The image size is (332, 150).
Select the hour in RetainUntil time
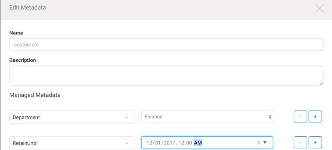pyautogui.click(x=182, y=143)
